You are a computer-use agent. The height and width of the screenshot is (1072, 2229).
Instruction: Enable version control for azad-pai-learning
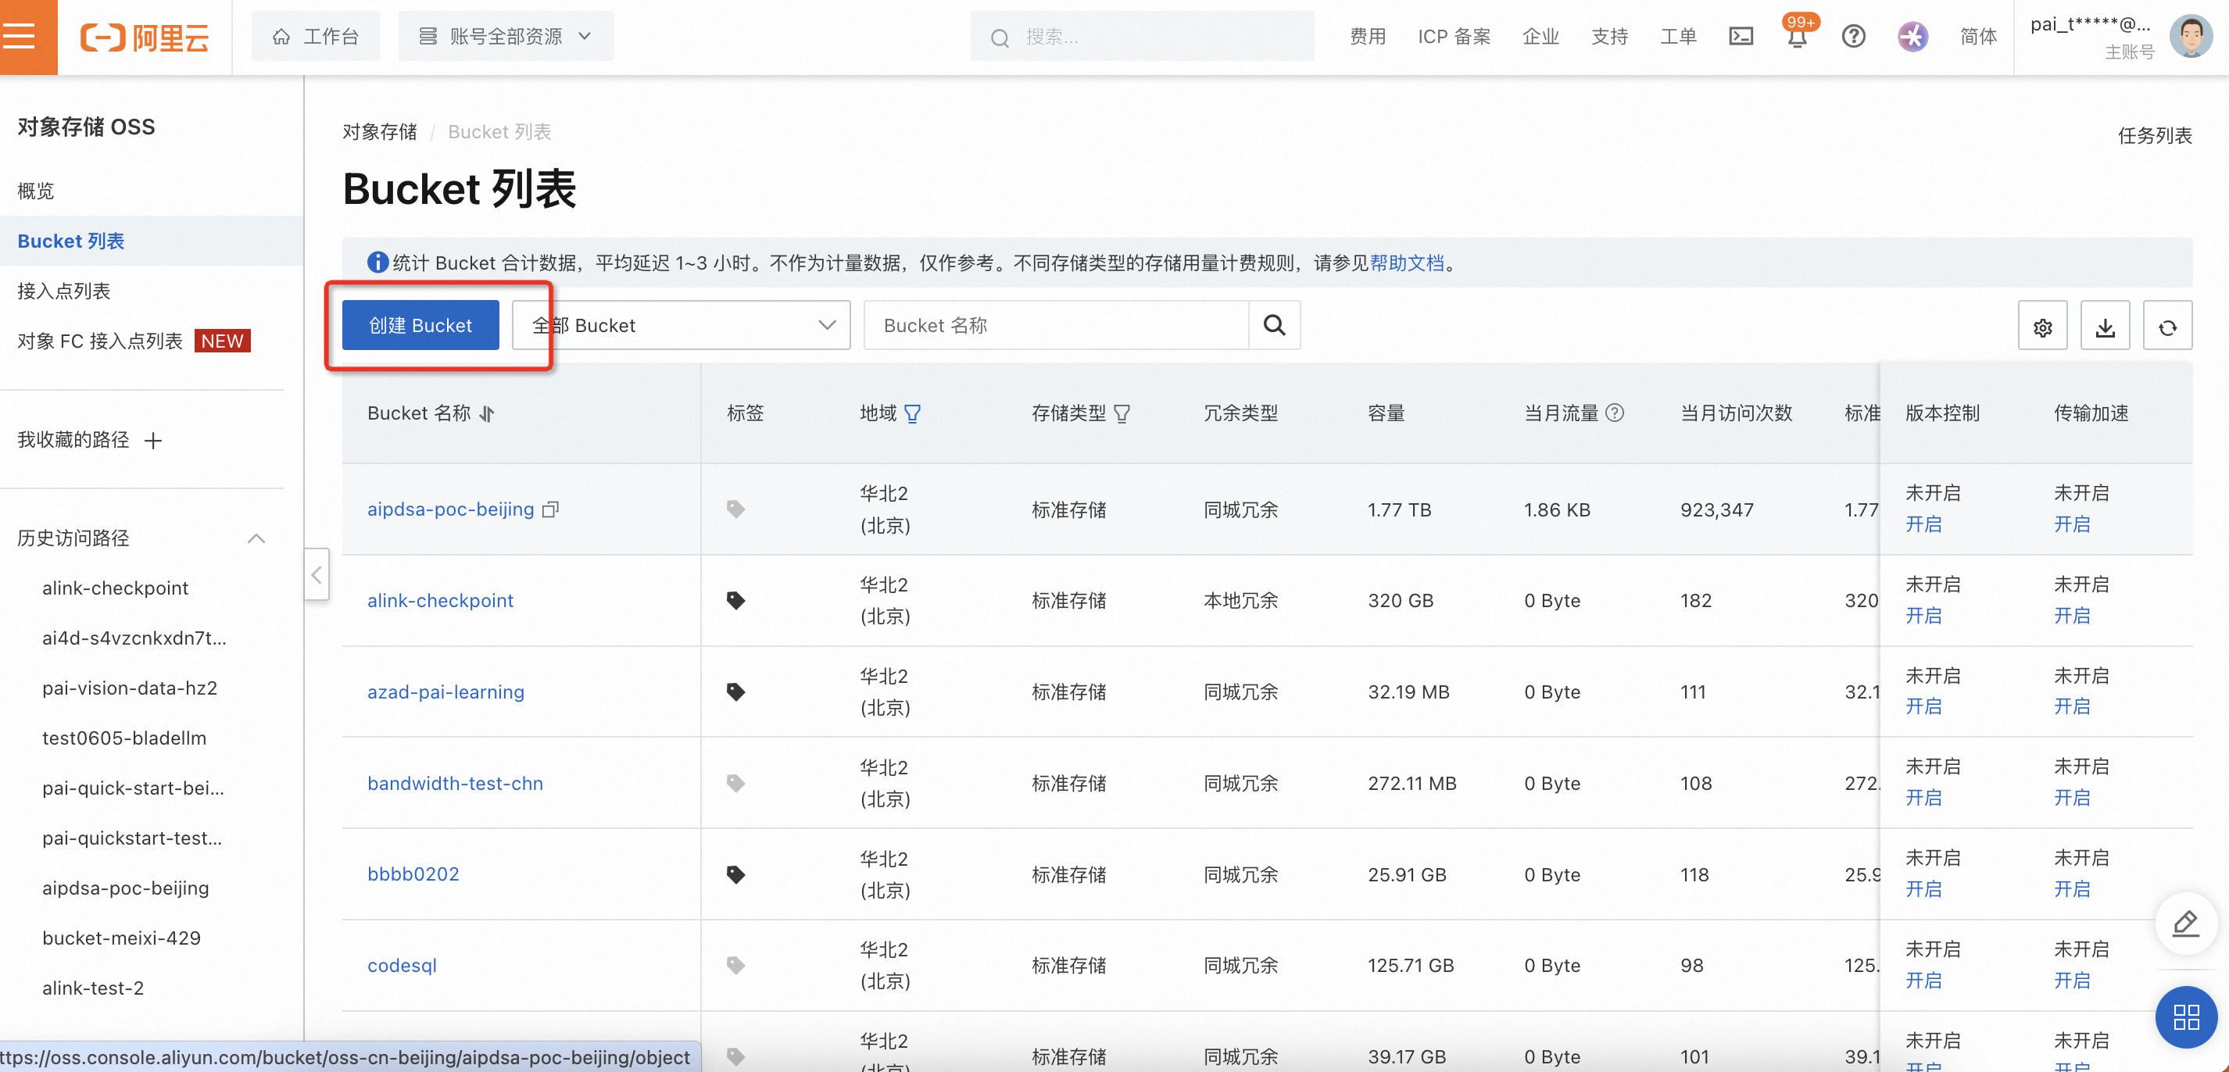[x=1923, y=707]
